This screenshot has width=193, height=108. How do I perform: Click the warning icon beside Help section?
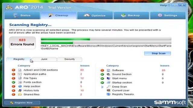point(13,86)
